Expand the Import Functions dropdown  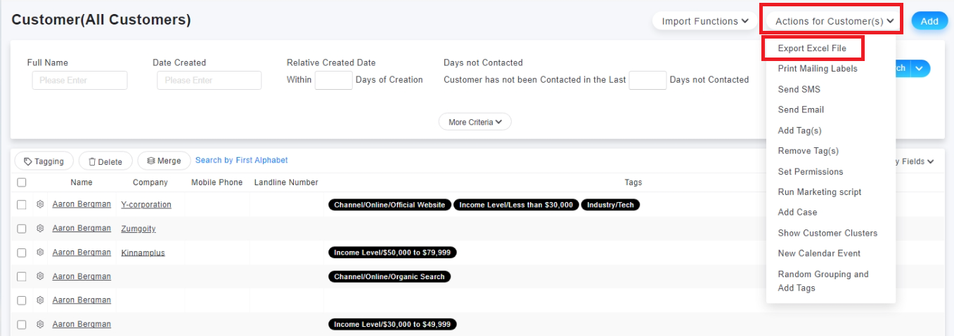click(704, 21)
